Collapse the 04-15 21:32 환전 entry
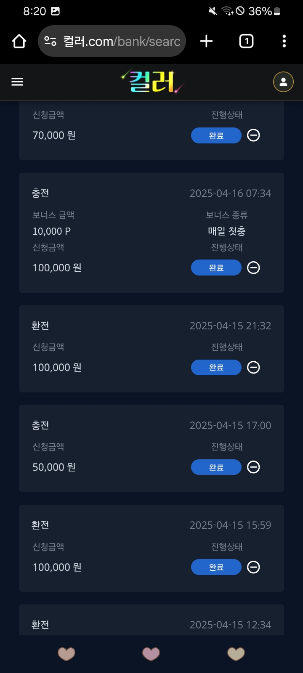The height and width of the screenshot is (673, 303). pos(253,367)
